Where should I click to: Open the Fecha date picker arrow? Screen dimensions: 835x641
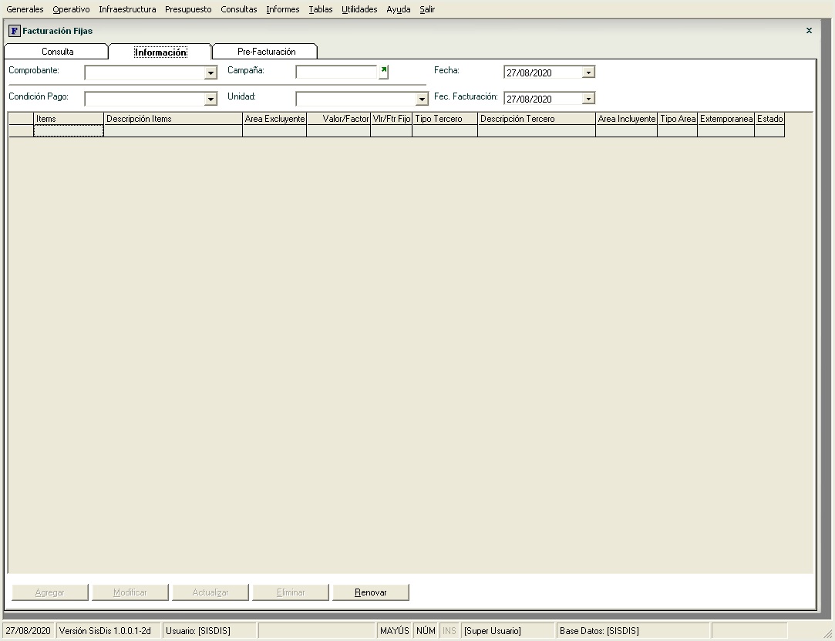(588, 73)
